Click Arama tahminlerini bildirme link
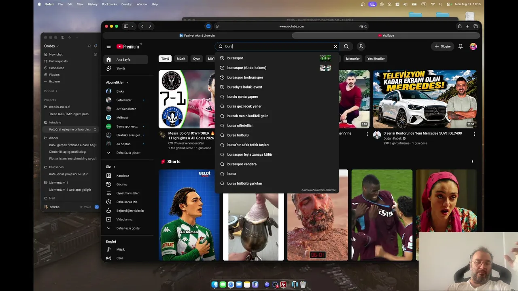518x291 pixels. tap(318, 190)
